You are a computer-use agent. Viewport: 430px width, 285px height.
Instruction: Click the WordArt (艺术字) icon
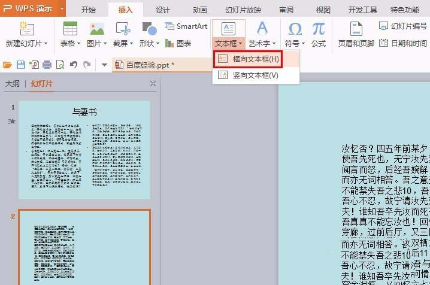coord(262,29)
